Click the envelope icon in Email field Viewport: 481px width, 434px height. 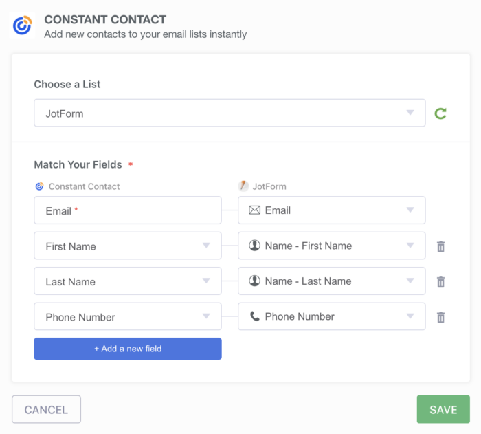(254, 210)
